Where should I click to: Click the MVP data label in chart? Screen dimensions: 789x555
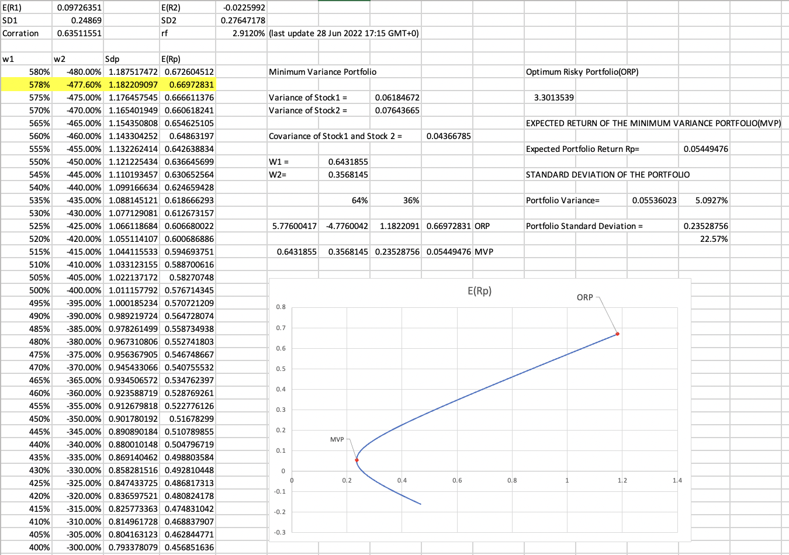337,439
